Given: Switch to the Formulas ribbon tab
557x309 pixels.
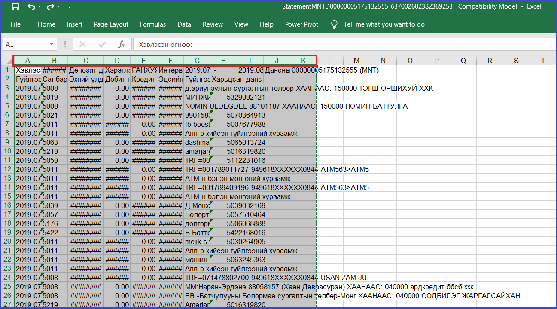Looking at the screenshot, I should tap(152, 24).
